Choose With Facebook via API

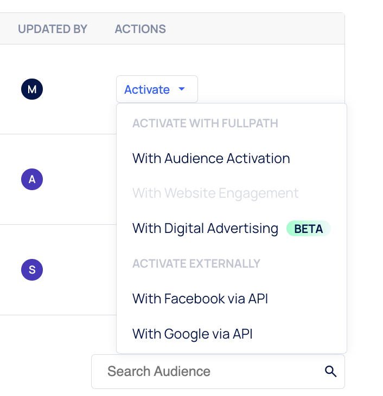(x=200, y=298)
